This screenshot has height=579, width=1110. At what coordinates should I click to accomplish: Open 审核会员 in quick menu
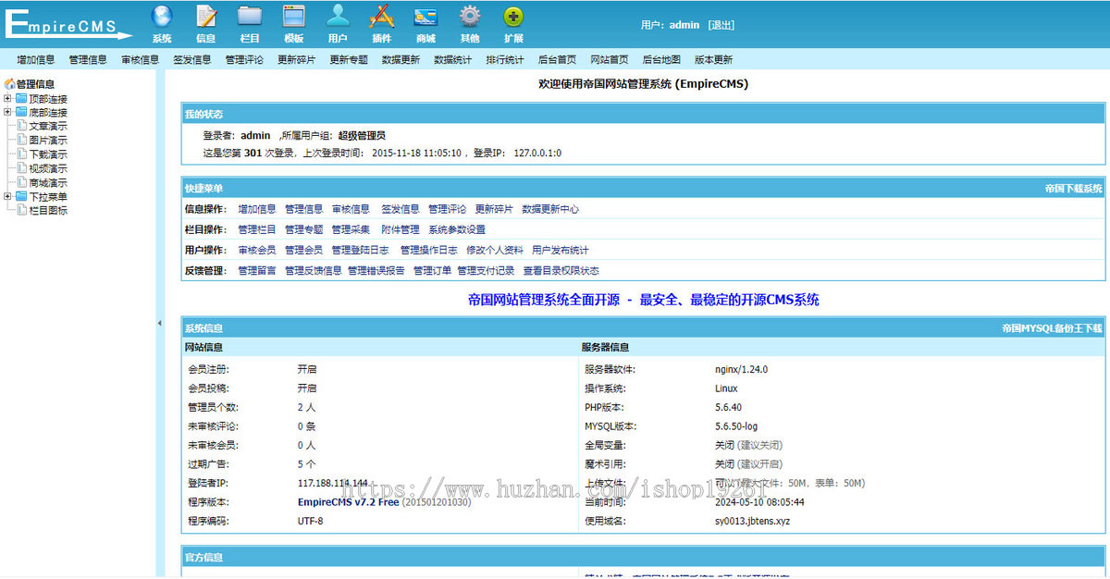coord(257,250)
